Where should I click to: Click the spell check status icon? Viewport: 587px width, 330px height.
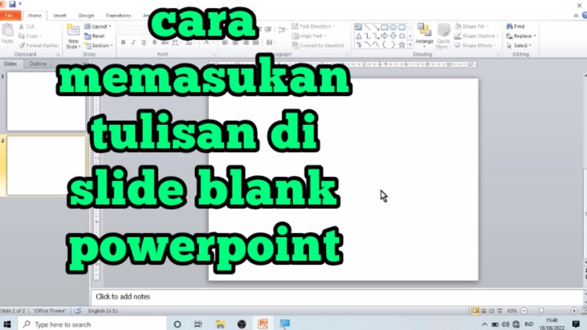tap(78, 311)
